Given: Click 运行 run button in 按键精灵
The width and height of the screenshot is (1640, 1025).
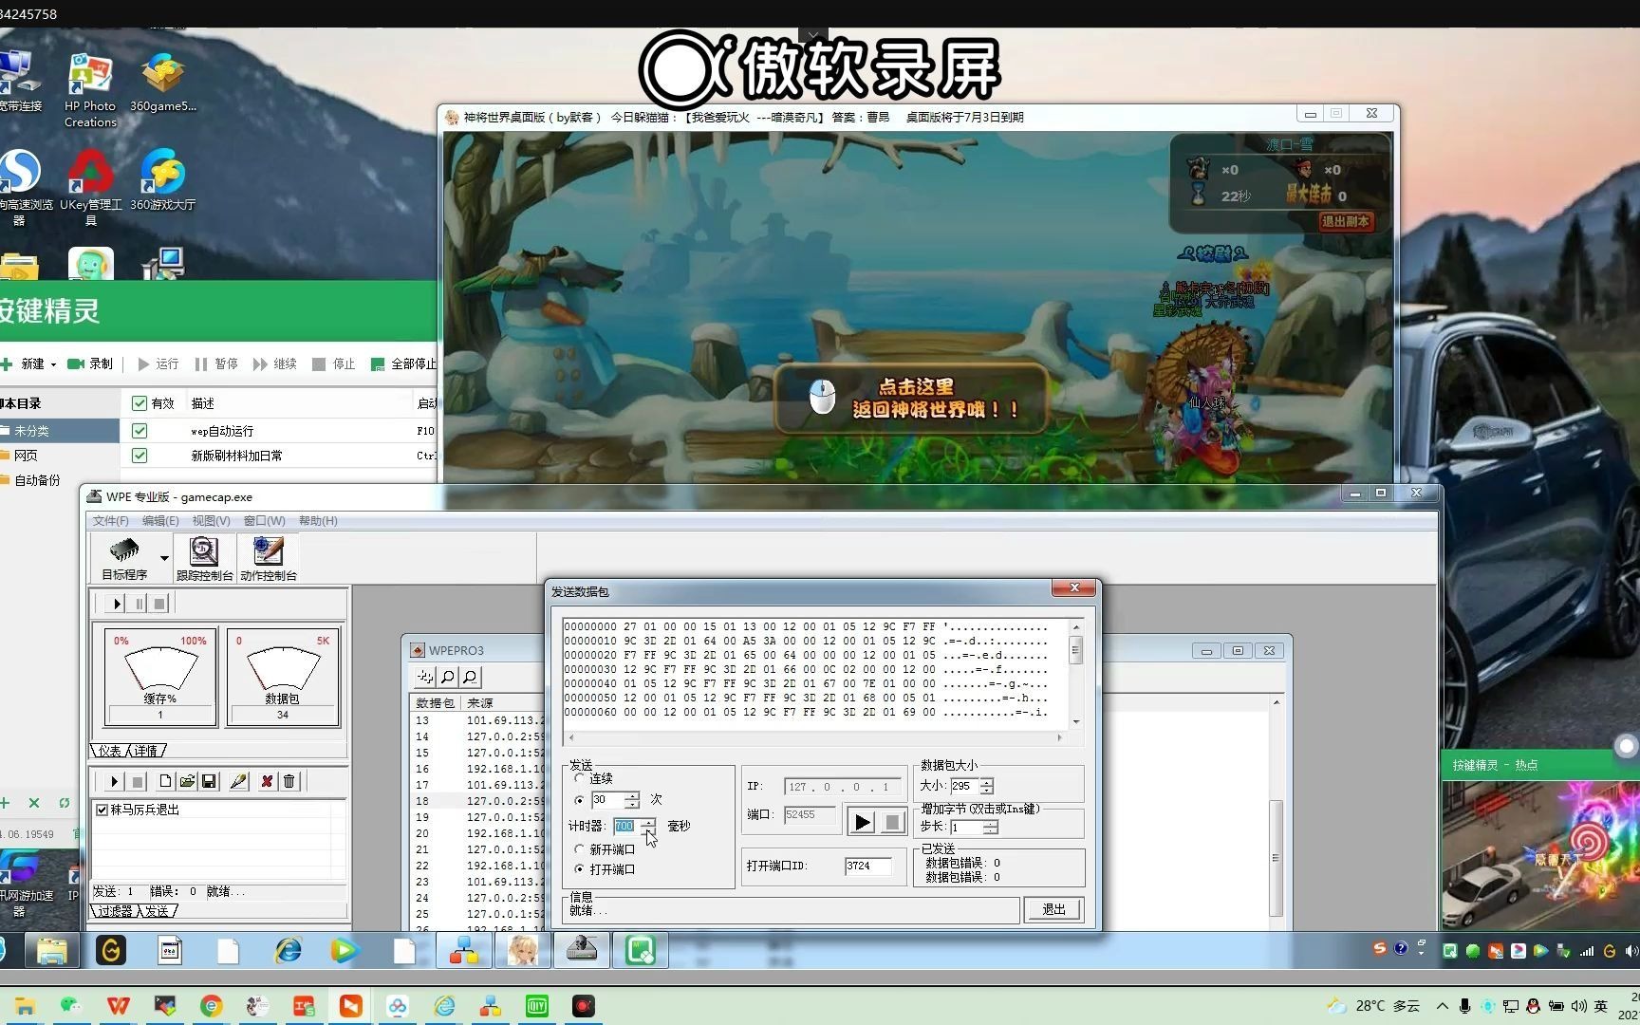Looking at the screenshot, I should (x=158, y=364).
